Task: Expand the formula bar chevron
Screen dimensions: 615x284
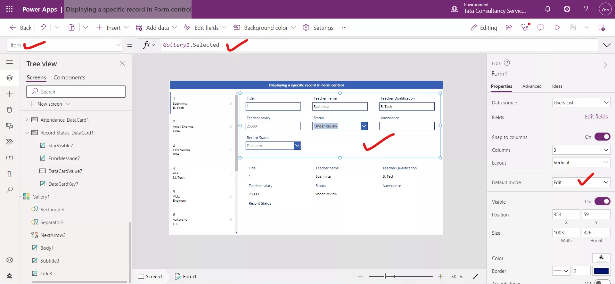Action: click(607, 45)
